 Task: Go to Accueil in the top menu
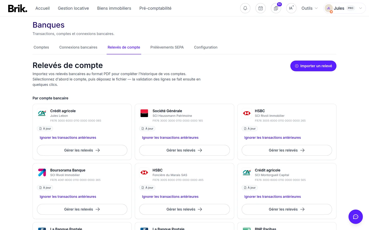point(43,8)
